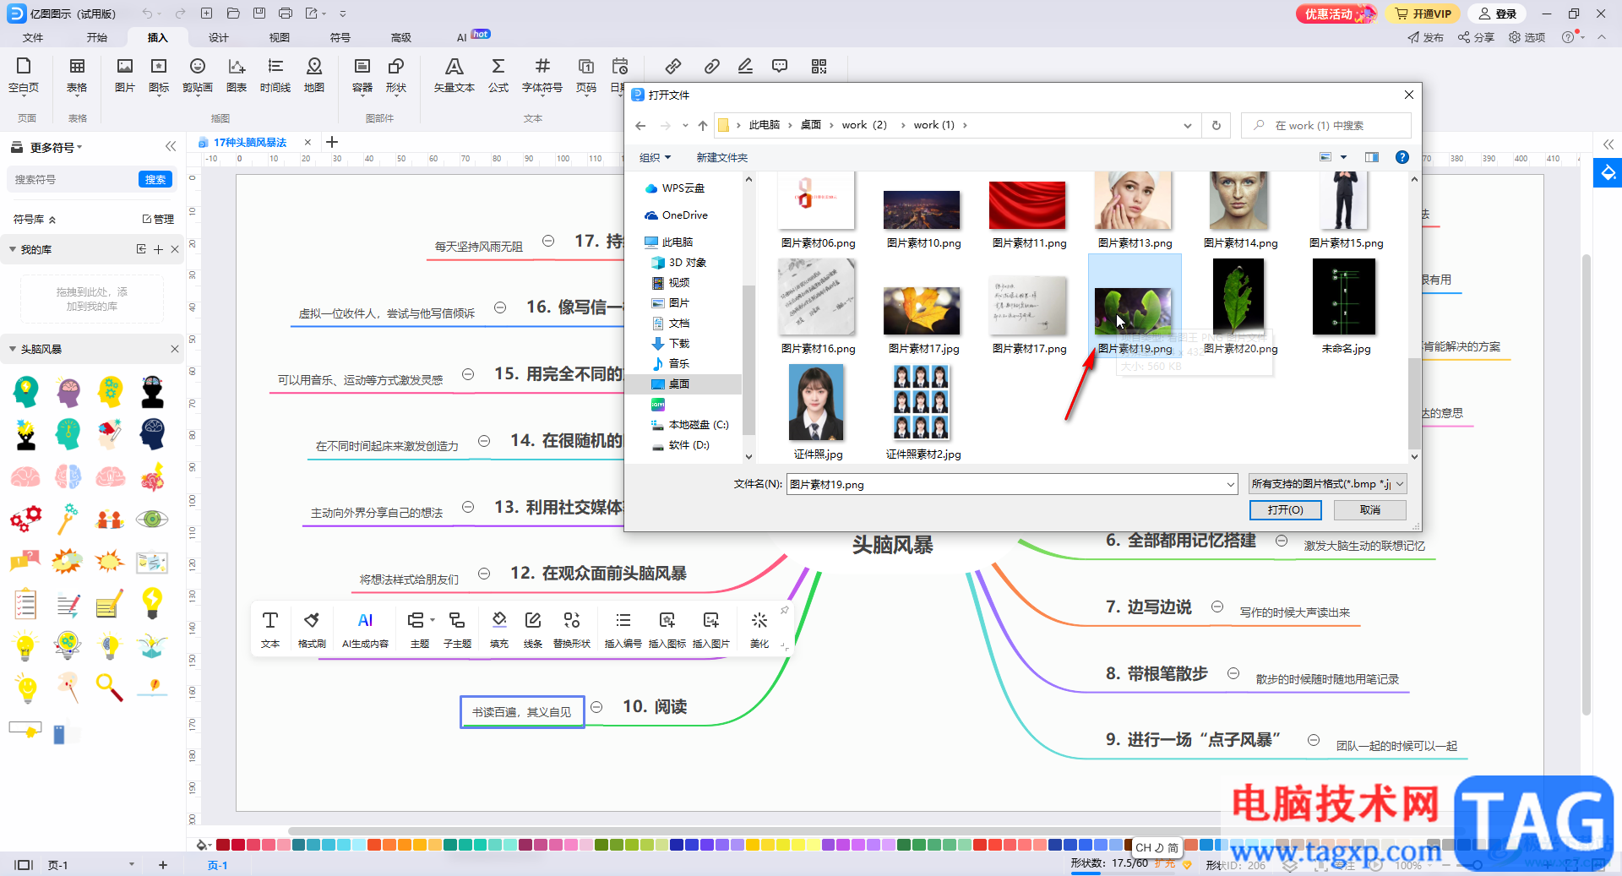Click the help icon in file dialog
The height and width of the screenshot is (876, 1622).
coord(1402,157)
